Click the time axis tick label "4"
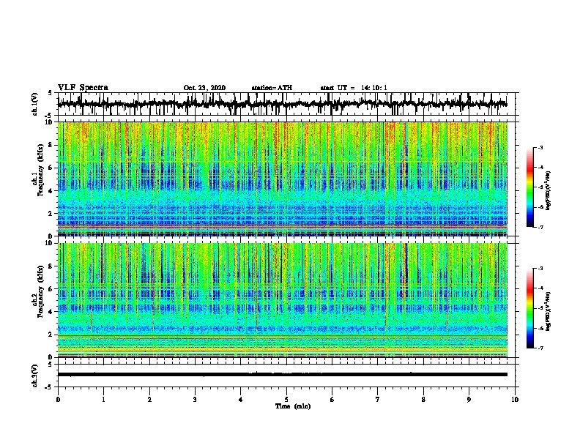Screen dimensions: 580x448 coord(241,400)
